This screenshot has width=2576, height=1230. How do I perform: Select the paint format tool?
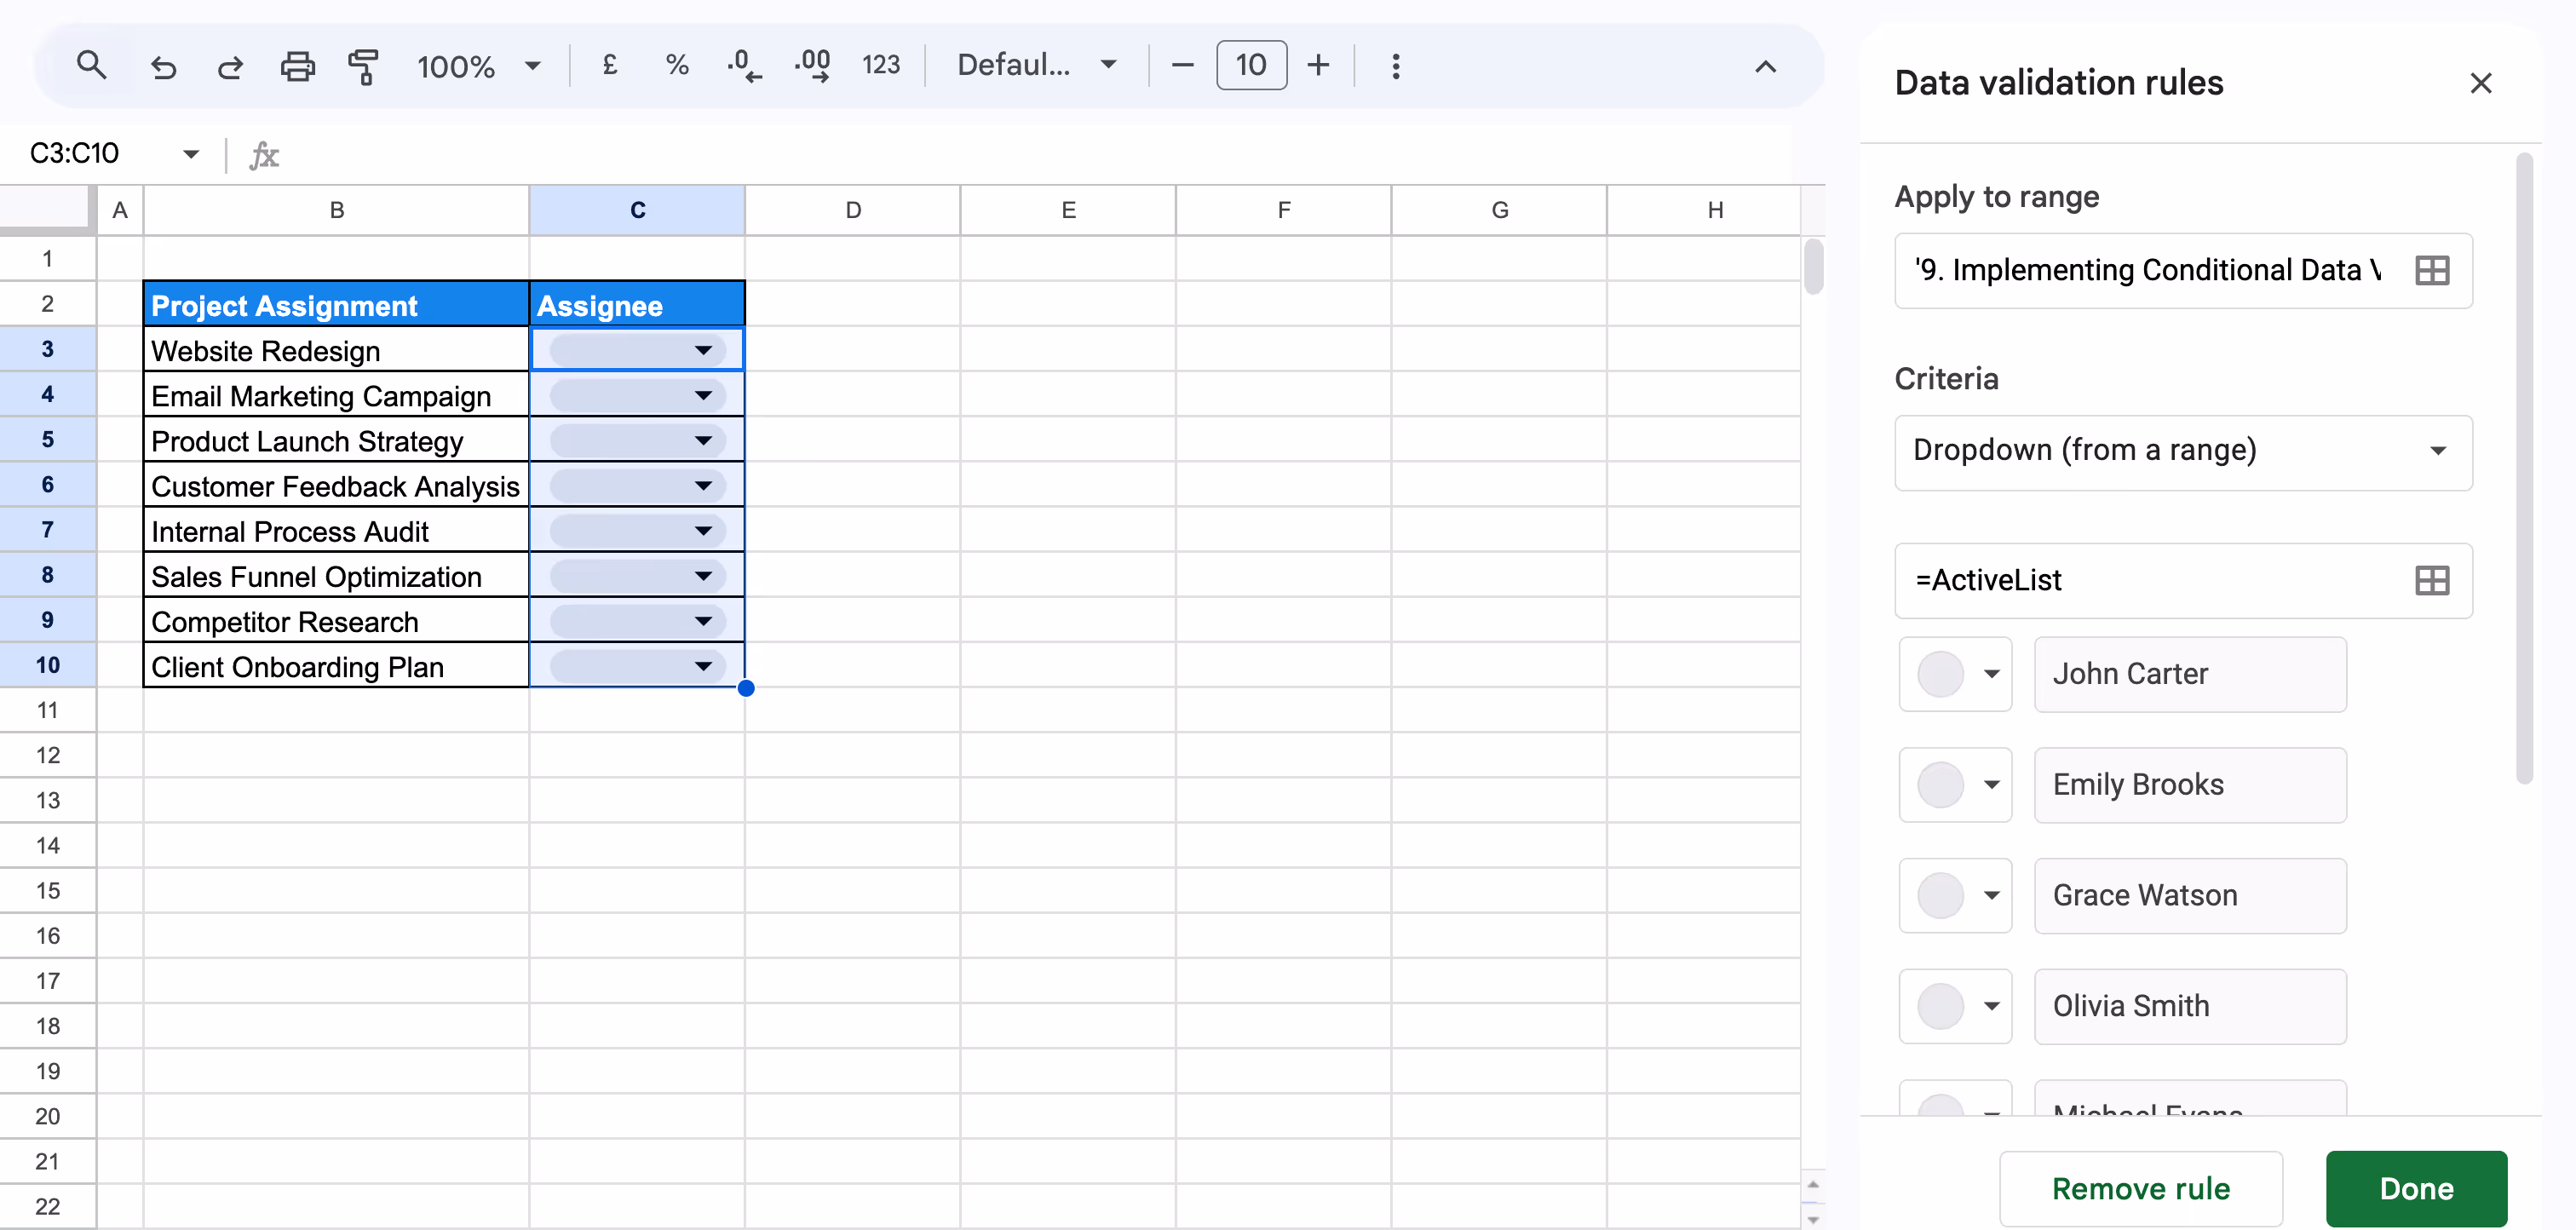coord(363,66)
